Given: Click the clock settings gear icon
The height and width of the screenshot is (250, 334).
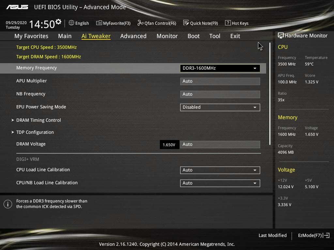Looking at the screenshot, I should (x=58, y=22).
